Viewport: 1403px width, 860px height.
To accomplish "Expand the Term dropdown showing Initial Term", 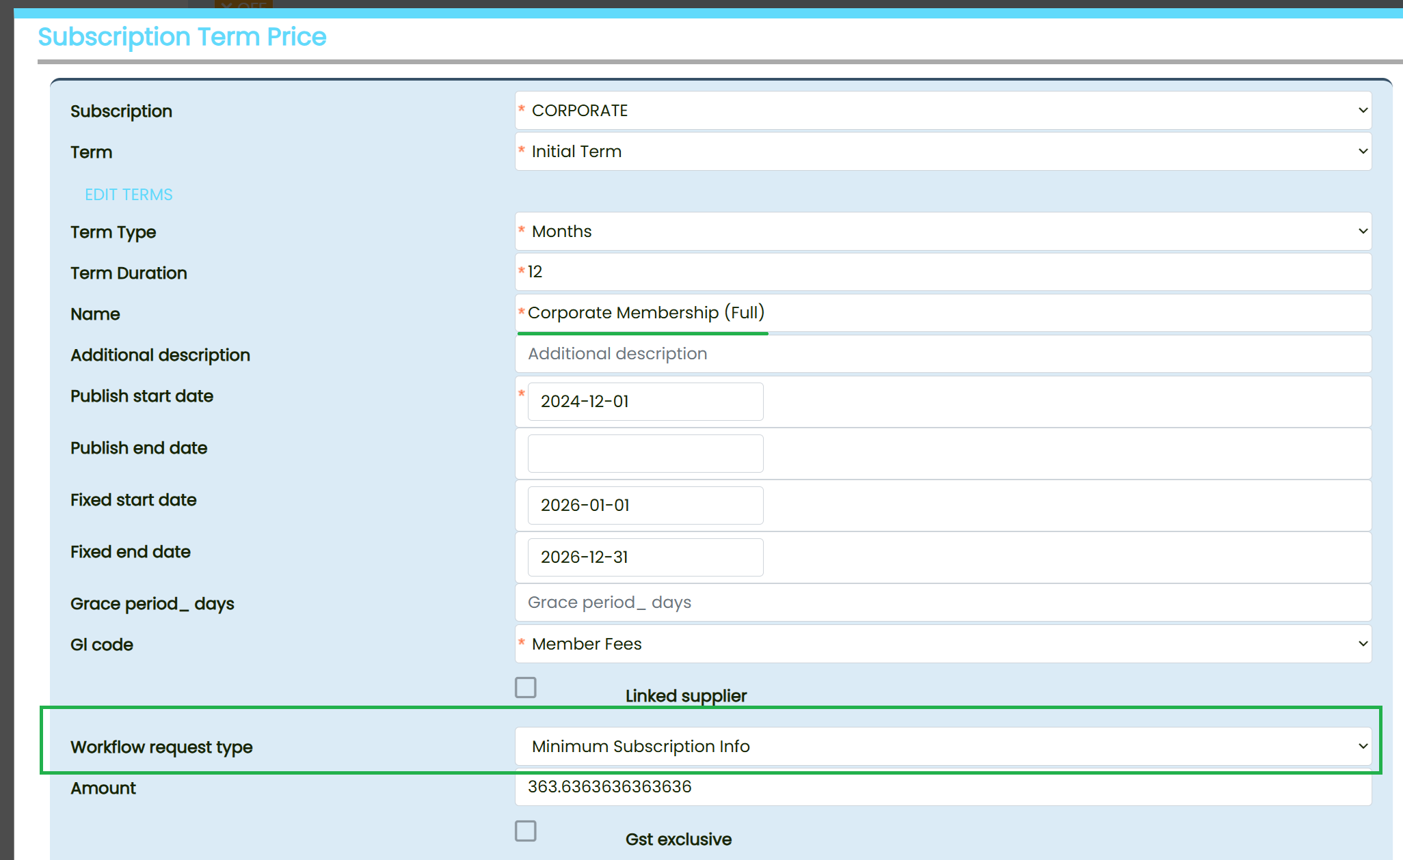I will [942, 152].
